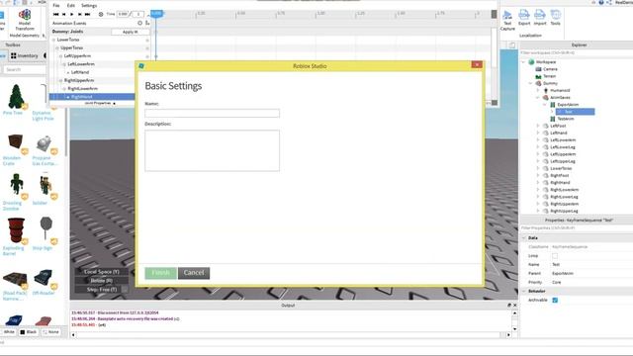Select None background option in Toolbox
This screenshot has height=356, width=633.
[x=50, y=332]
